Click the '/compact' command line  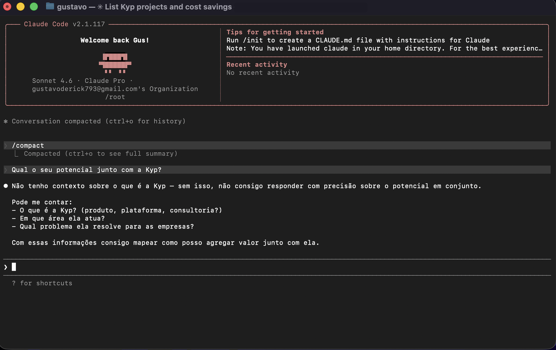click(277, 145)
